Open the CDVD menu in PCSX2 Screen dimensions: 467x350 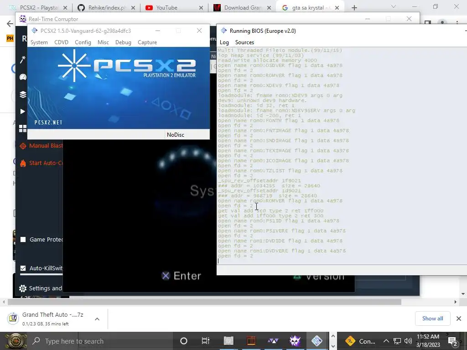pos(61,42)
